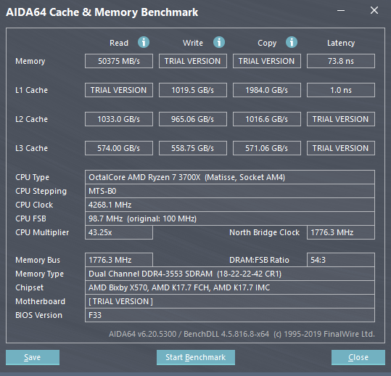Click the Read info icon
The image size is (391, 376).
tap(144, 42)
